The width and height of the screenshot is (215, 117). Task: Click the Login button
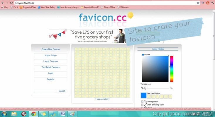pyautogui.click(x=50, y=73)
